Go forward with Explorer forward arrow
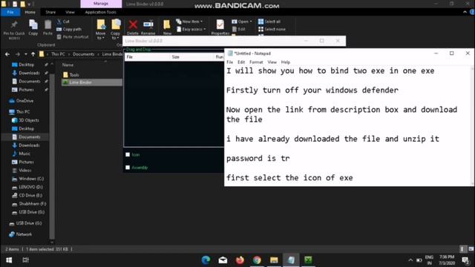This screenshot has width=475, height=267. [x=18, y=54]
